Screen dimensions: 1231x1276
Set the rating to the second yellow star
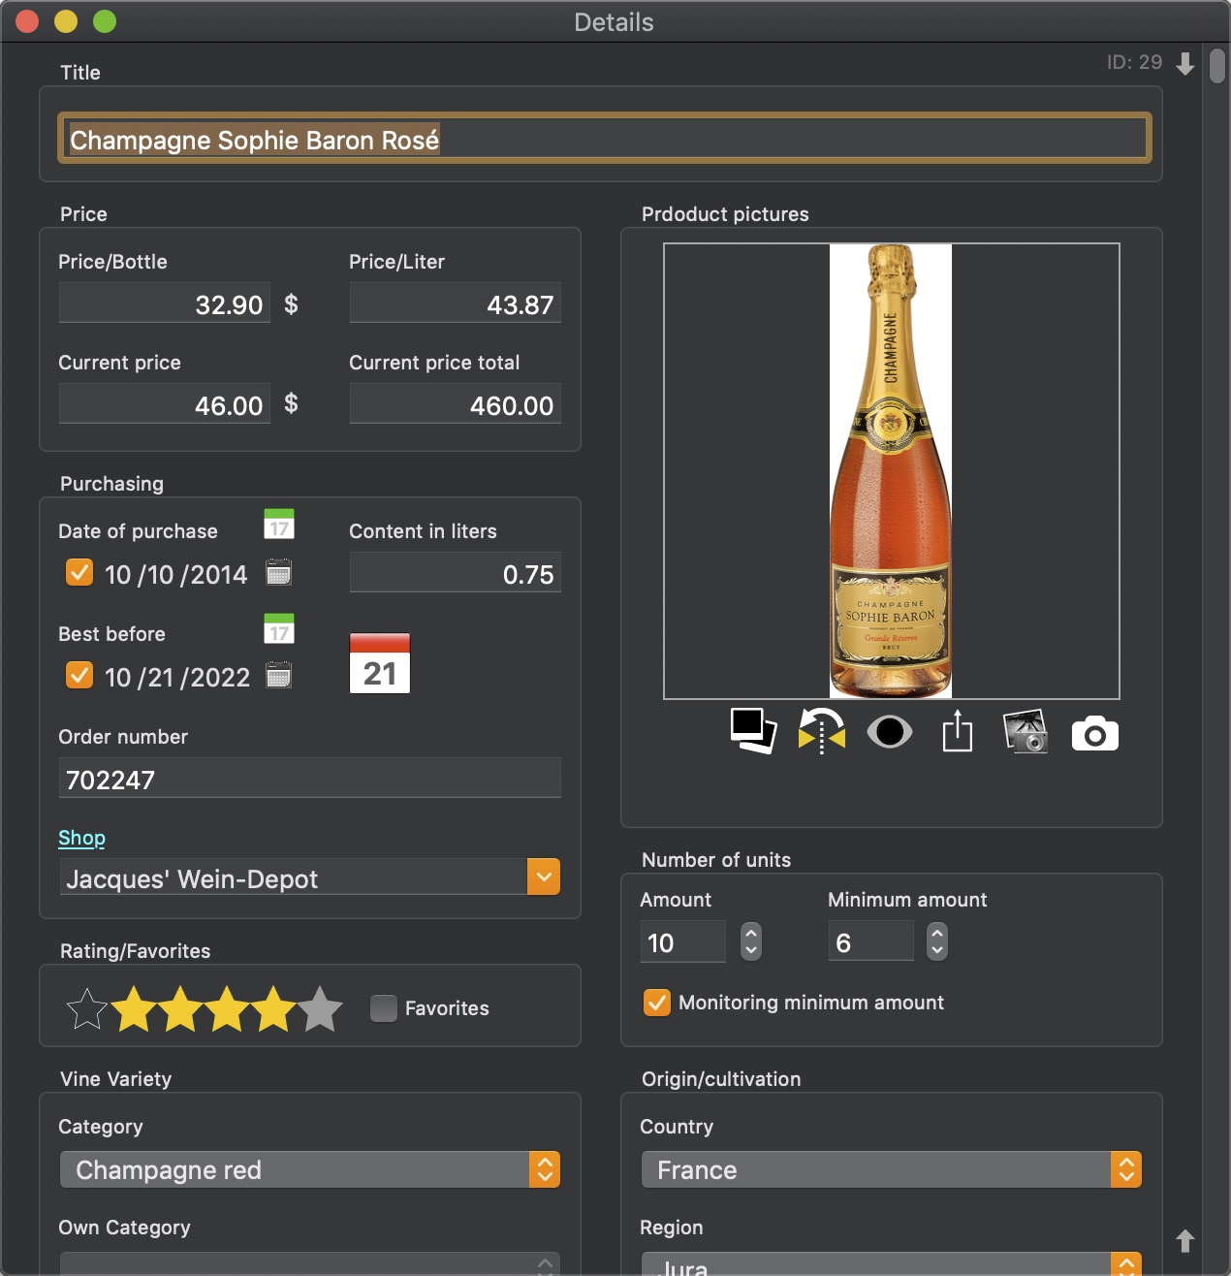180,1009
